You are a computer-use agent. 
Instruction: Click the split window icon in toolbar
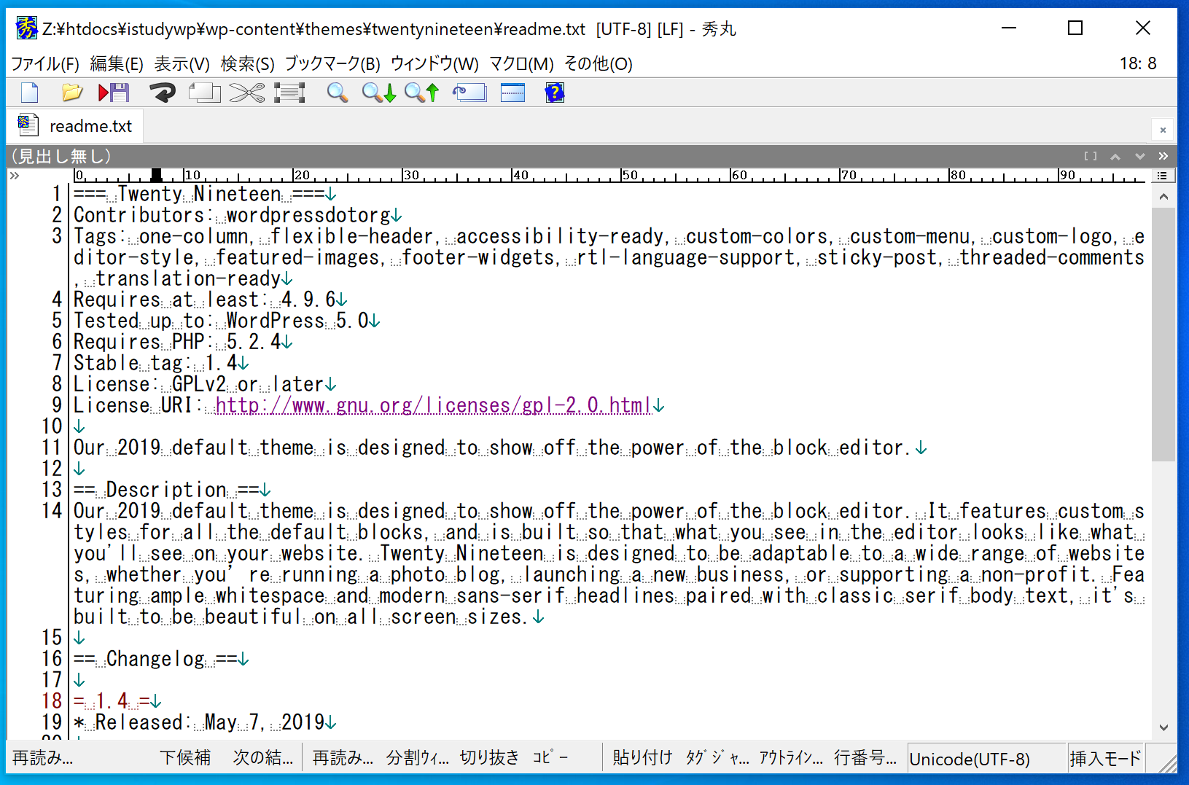point(512,93)
